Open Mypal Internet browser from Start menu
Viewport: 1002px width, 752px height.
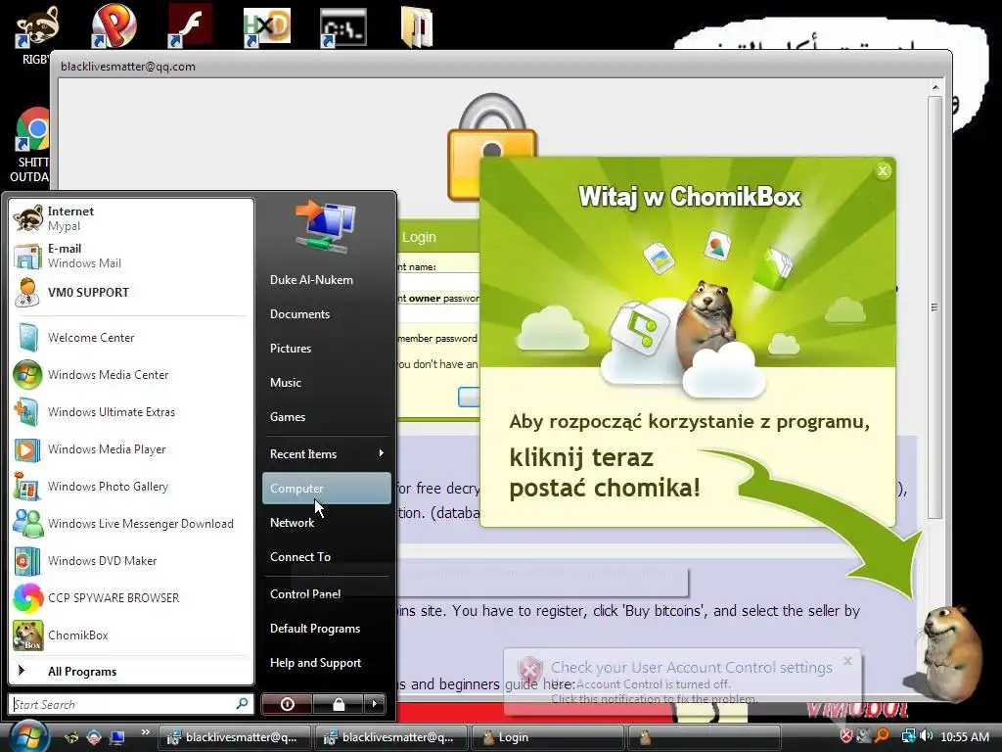tap(131, 218)
